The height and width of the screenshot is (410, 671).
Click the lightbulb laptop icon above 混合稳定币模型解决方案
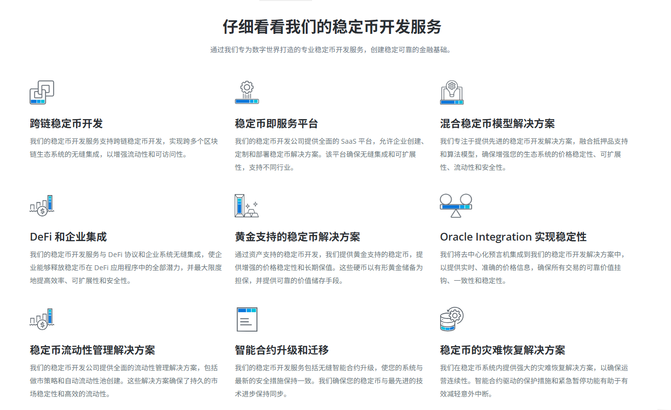(x=452, y=92)
